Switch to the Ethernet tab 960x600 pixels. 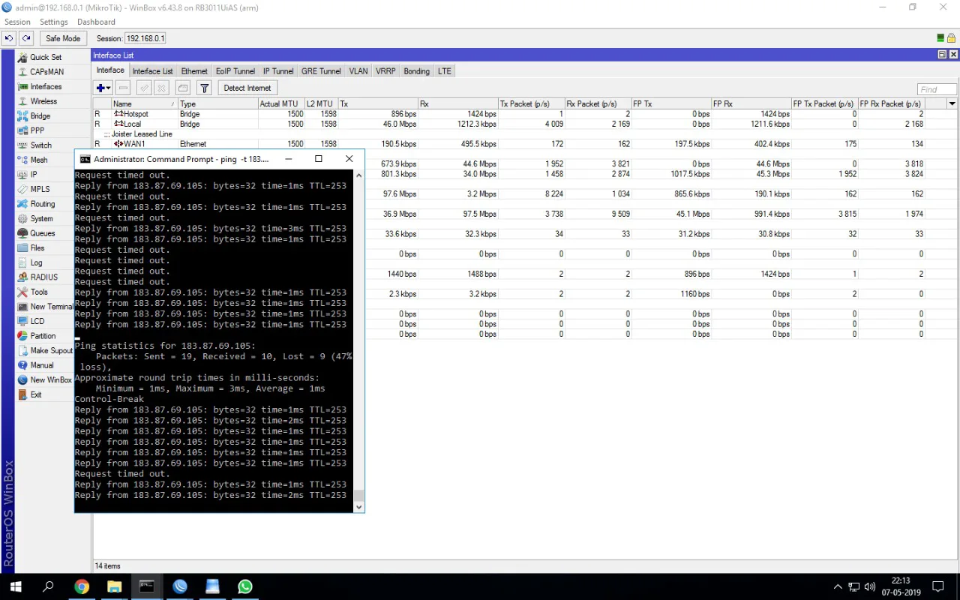194,71
